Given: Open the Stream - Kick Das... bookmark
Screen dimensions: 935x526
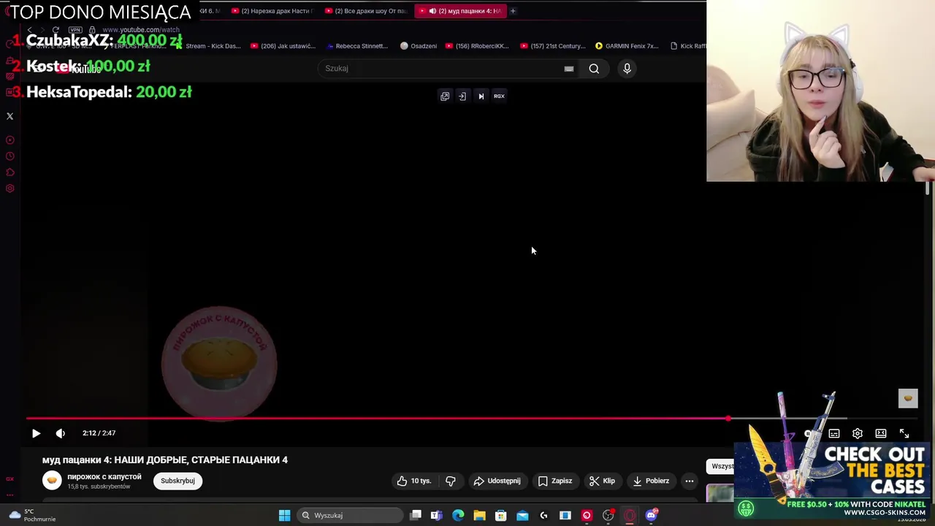Looking at the screenshot, I should (207, 46).
